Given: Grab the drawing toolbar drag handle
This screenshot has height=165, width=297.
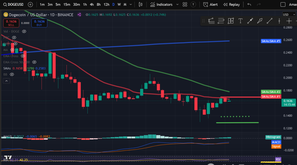Looking at the screenshot, I should click(x=203, y=21).
